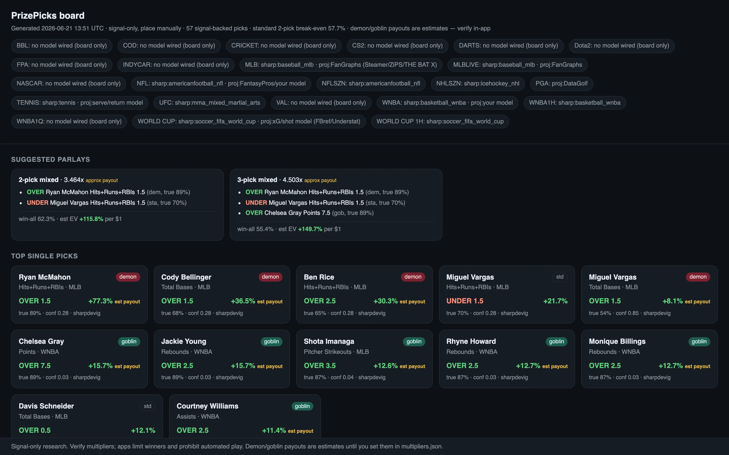
Task: Click the NHLSZN sharp:icehockey_nhl chip
Action: point(478,84)
